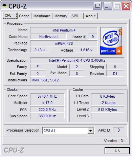Viewport: 132px width, 157px height.
Task: Expand the Processor Selection dropdown arrow
Action: point(90,131)
